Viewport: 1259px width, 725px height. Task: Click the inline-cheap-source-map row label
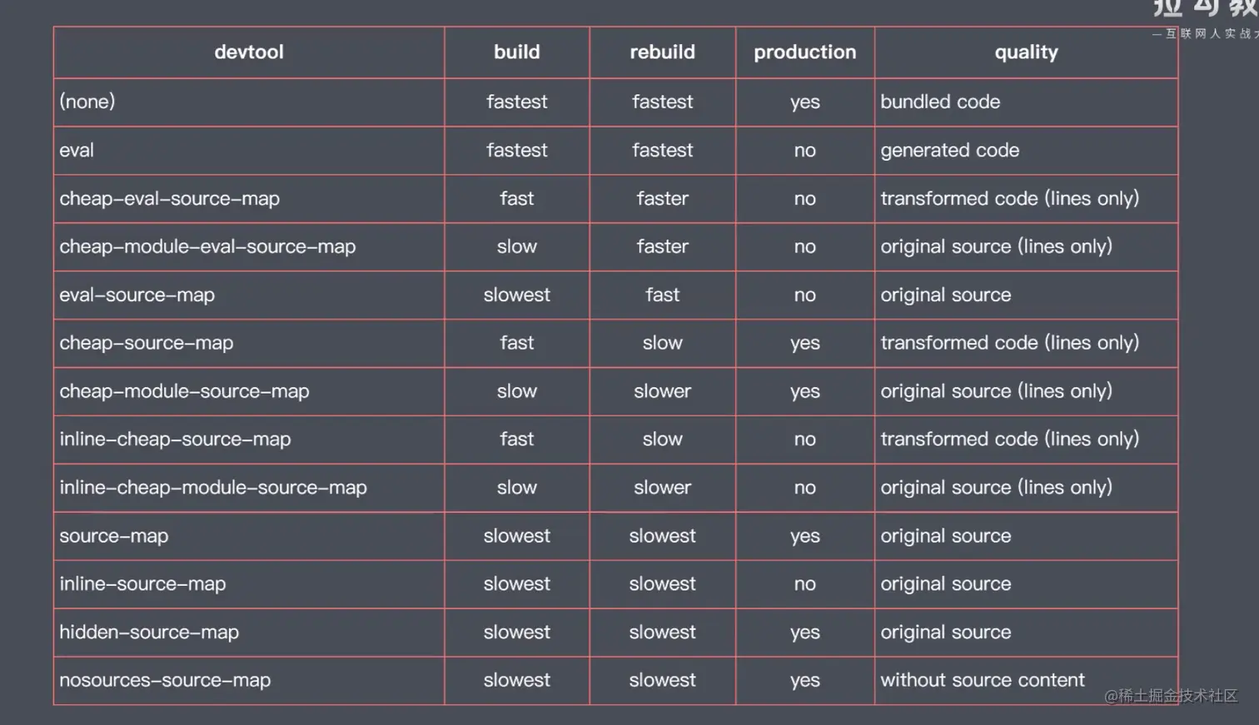[x=175, y=439]
